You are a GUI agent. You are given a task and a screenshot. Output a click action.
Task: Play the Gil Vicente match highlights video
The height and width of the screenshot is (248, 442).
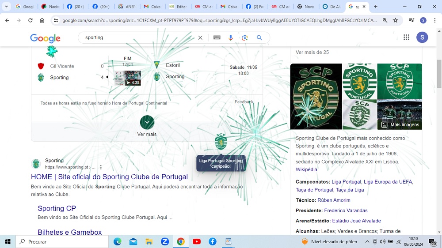click(x=128, y=78)
